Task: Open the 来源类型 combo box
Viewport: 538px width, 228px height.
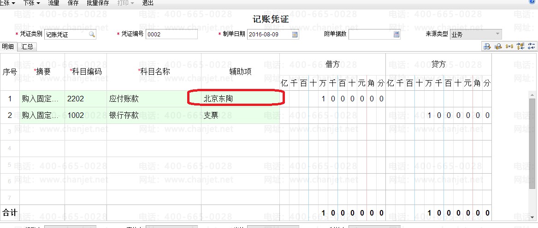Action: click(x=476, y=34)
